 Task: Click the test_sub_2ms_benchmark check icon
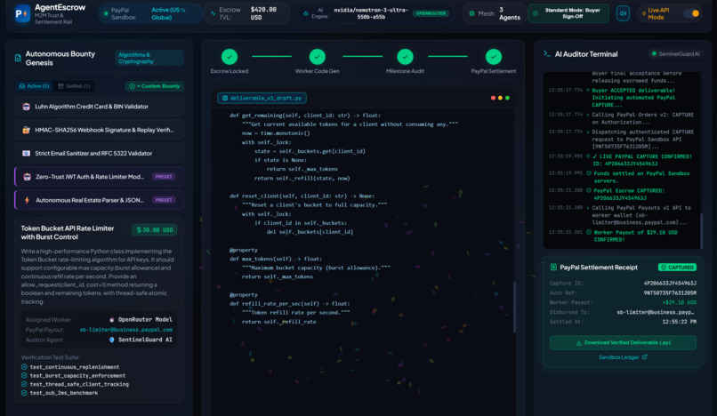(x=24, y=393)
